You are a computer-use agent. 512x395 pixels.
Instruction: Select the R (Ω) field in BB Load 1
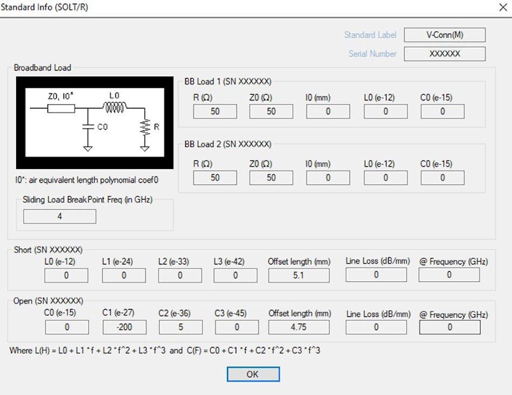(215, 111)
